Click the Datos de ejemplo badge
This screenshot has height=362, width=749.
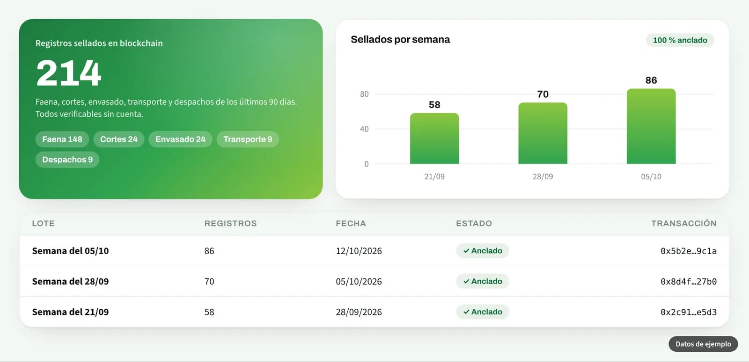pos(703,344)
